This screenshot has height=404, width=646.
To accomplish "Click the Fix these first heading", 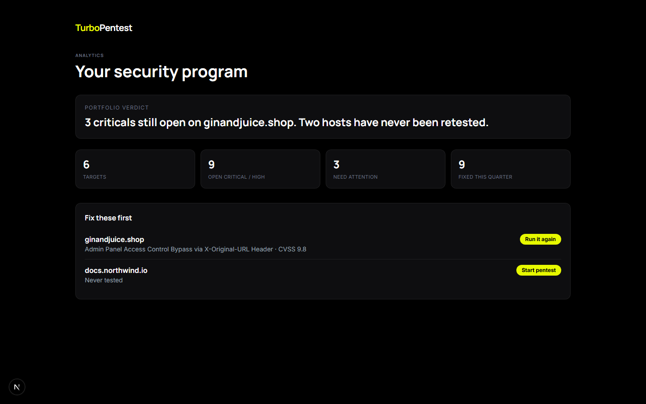I will click(108, 218).
